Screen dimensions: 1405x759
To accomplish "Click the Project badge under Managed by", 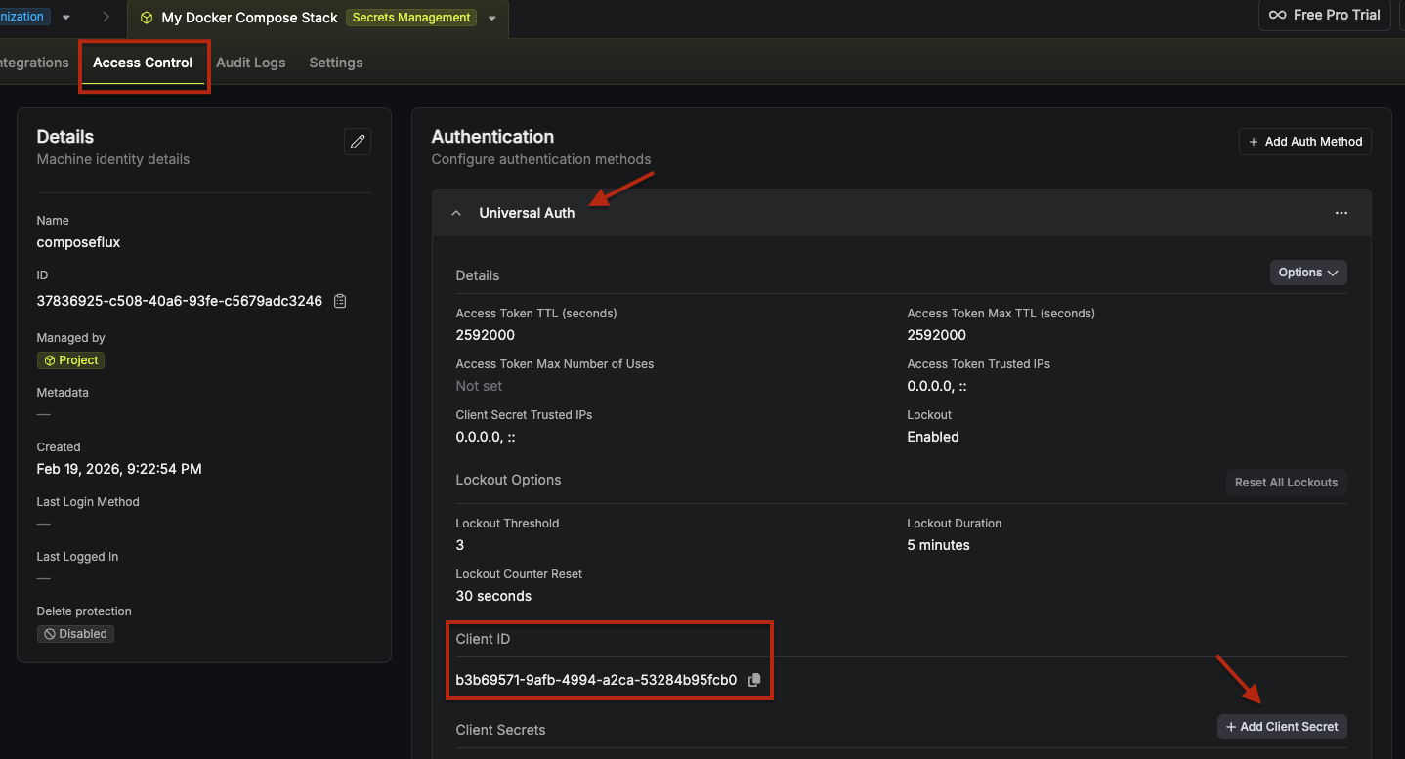I will tap(70, 360).
